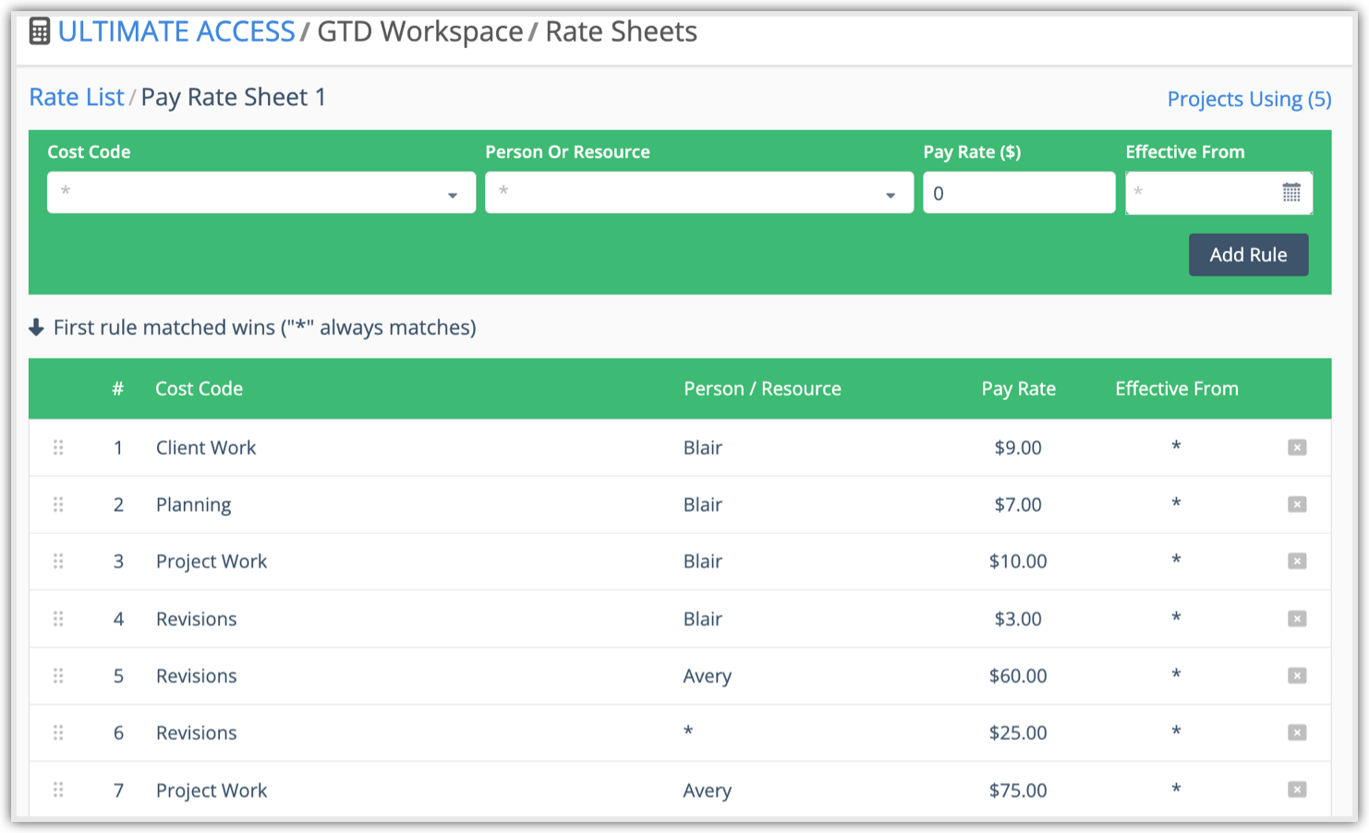Click the drag handle on Client Work row
The image size is (1369, 833).
[x=58, y=447]
